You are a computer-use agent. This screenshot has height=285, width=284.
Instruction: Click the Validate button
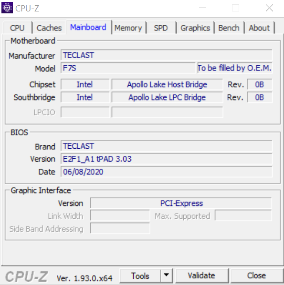(202, 276)
